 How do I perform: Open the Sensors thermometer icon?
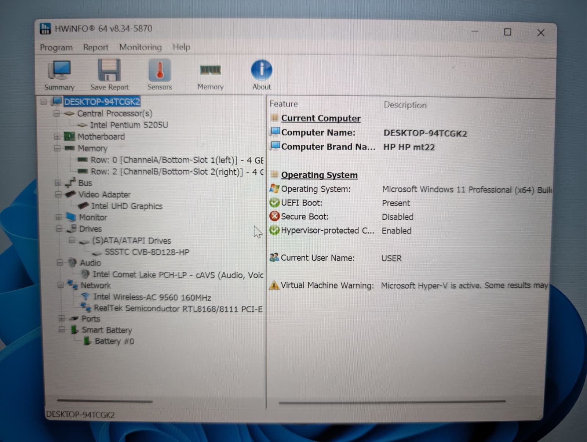point(160,70)
